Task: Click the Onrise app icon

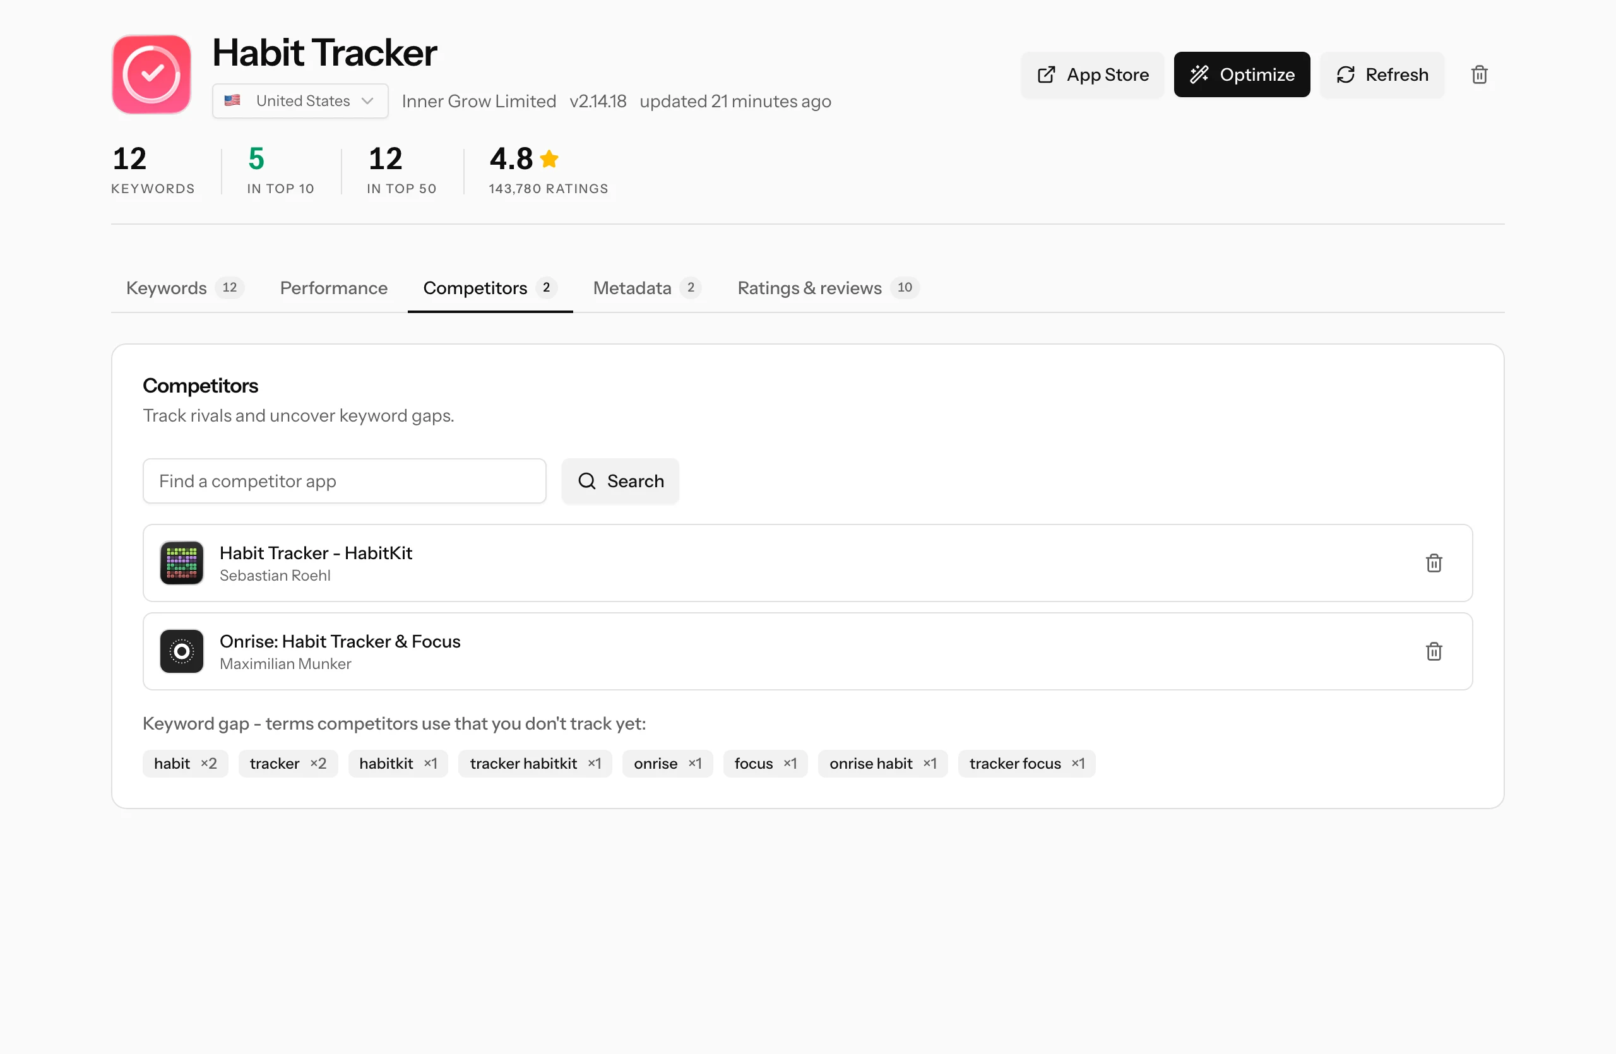Action: coord(181,651)
